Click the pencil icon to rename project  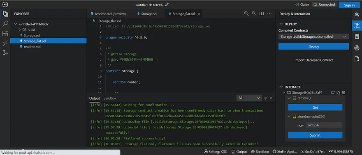pyautogui.click(x=167, y=5)
